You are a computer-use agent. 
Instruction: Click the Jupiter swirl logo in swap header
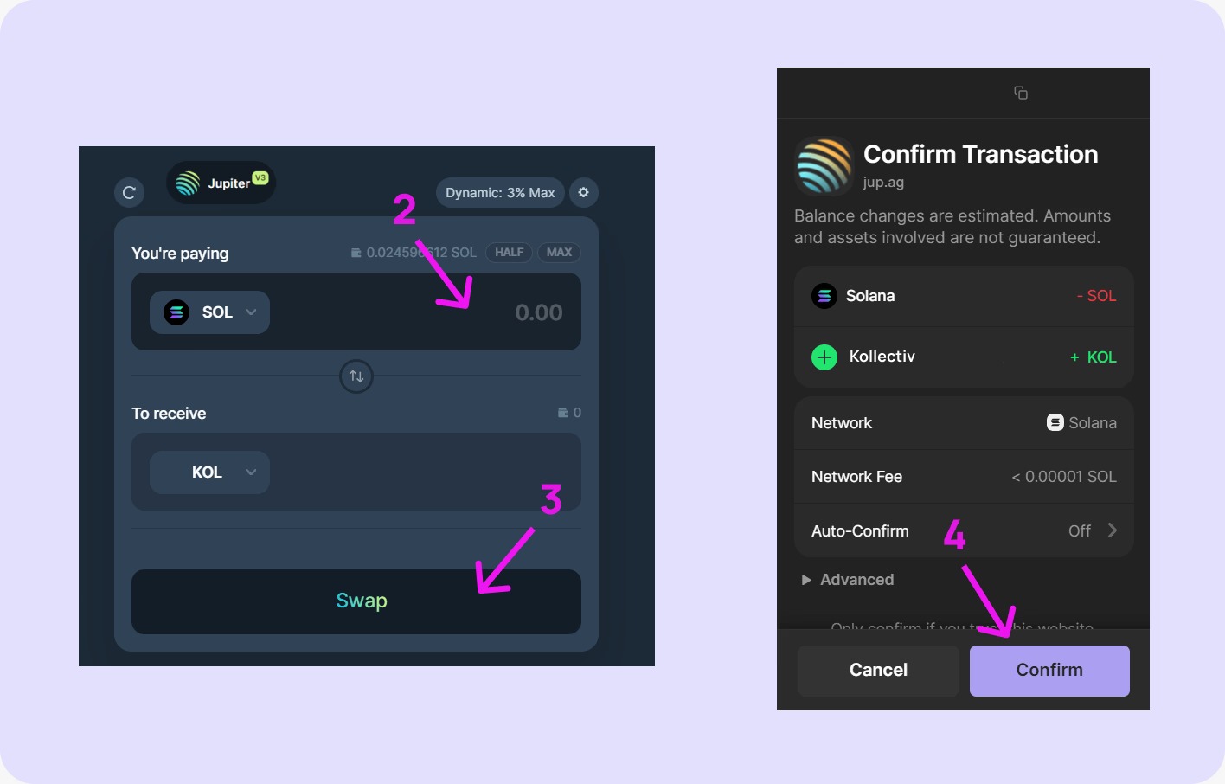pos(188,183)
